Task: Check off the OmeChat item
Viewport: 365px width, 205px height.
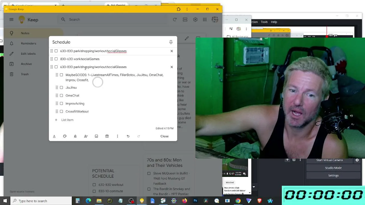Action: pyautogui.click(x=61, y=95)
